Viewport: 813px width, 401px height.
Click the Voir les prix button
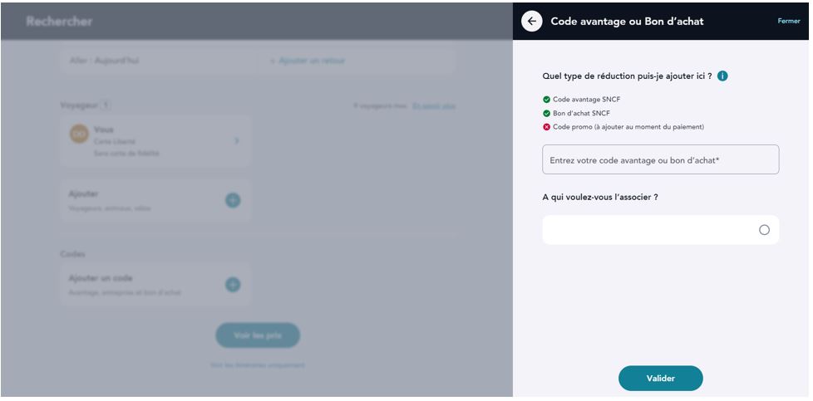coord(257,335)
